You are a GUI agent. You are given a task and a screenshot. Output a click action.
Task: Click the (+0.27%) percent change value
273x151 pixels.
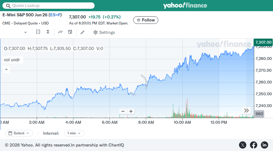click(112, 17)
